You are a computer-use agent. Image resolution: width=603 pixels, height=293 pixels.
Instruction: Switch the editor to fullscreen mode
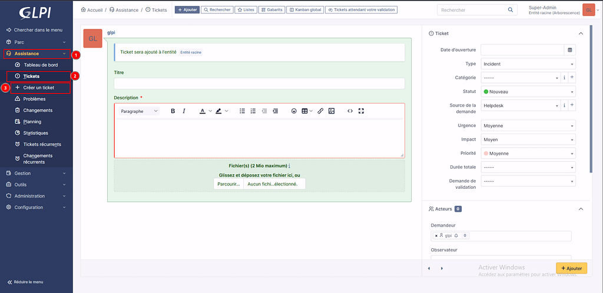(361, 111)
